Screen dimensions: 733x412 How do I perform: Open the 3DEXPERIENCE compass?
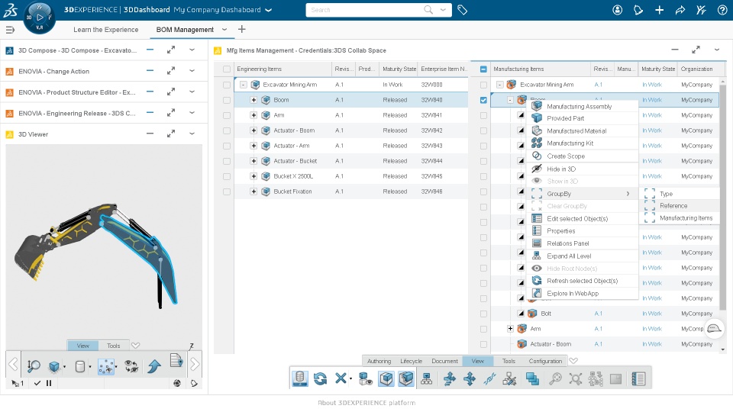coord(39,18)
